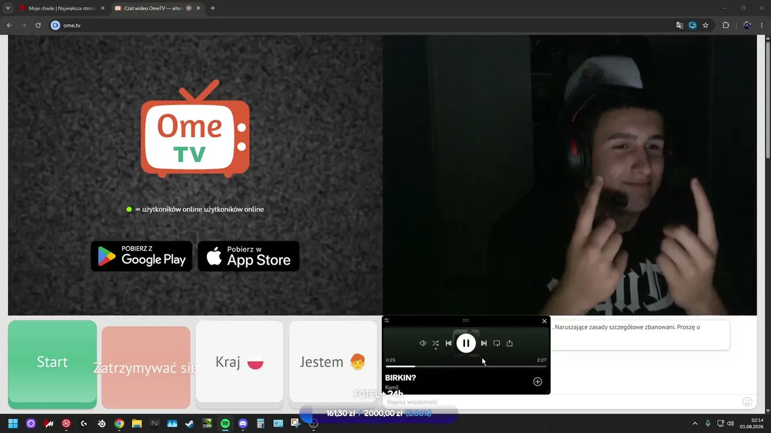Seek on the song progress bar
771x433 pixels.
point(466,366)
